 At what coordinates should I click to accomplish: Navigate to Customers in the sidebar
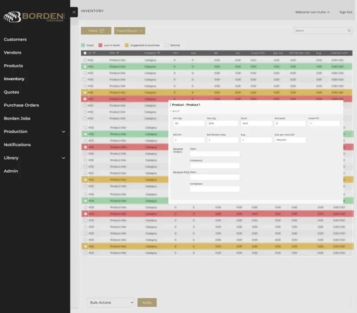point(15,39)
